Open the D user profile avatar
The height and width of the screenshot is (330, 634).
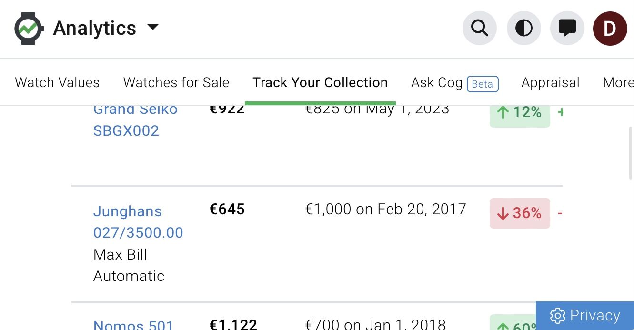click(610, 29)
